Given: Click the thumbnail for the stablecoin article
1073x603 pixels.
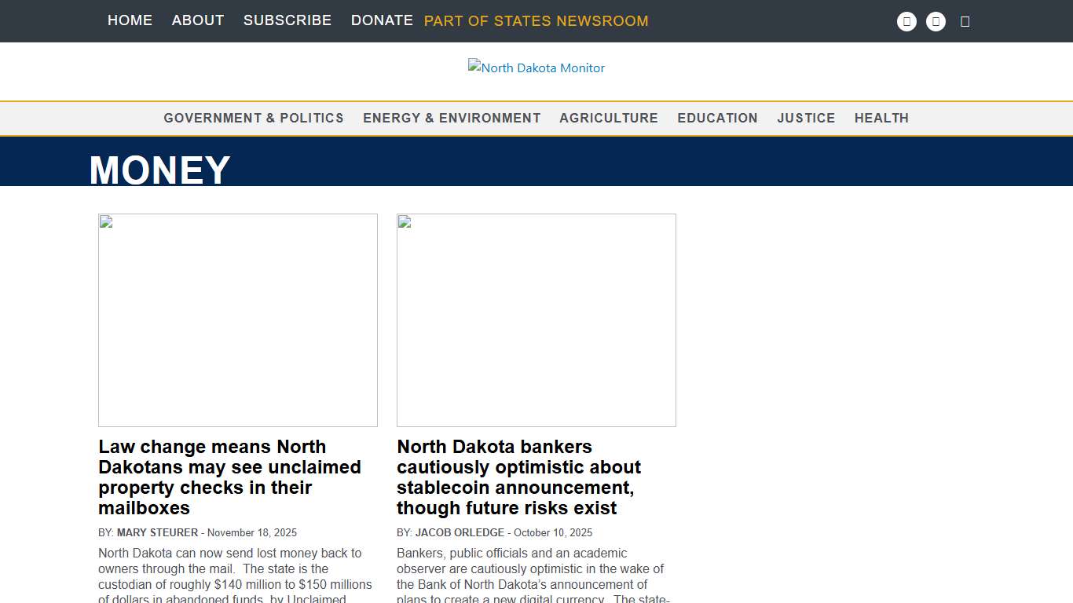Looking at the screenshot, I should click(536, 320).
